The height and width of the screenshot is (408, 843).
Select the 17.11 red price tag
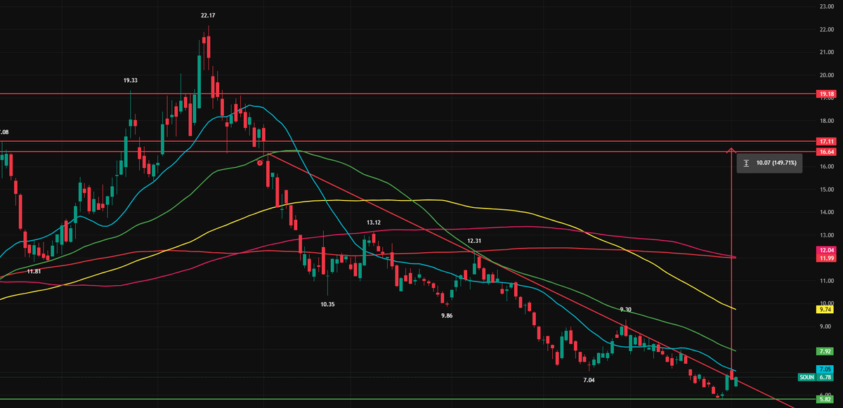click(826, 141)
